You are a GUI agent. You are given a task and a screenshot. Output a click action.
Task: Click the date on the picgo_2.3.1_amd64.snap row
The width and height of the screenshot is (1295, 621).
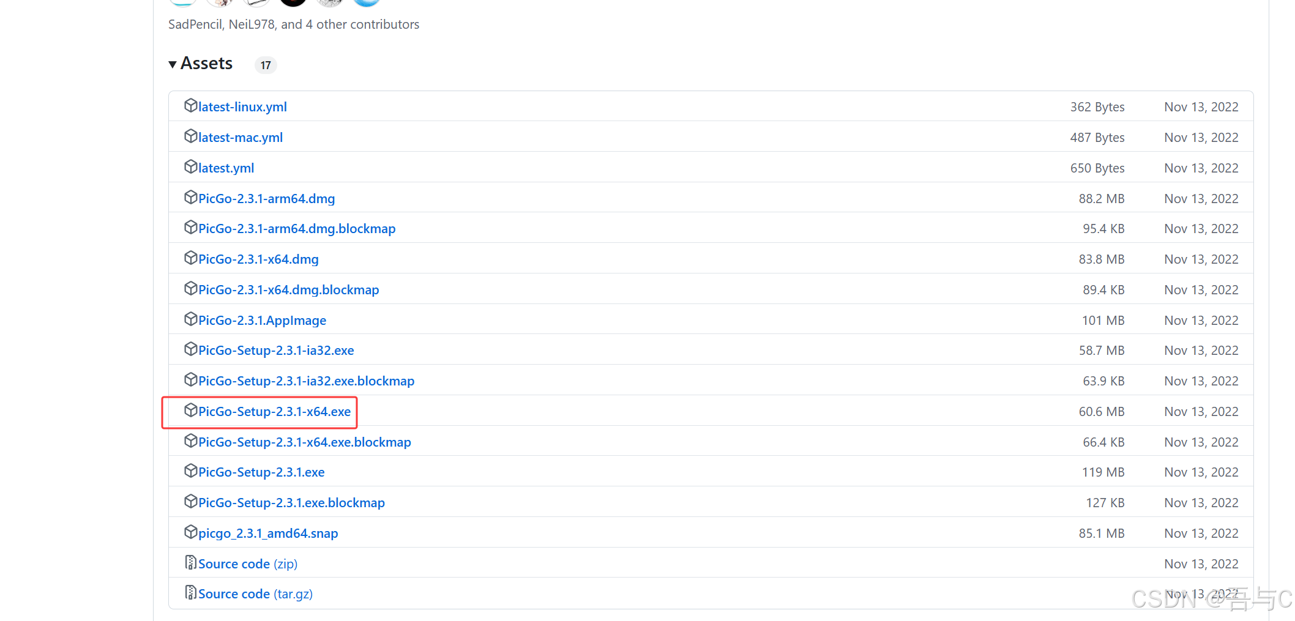[1201, 534]
